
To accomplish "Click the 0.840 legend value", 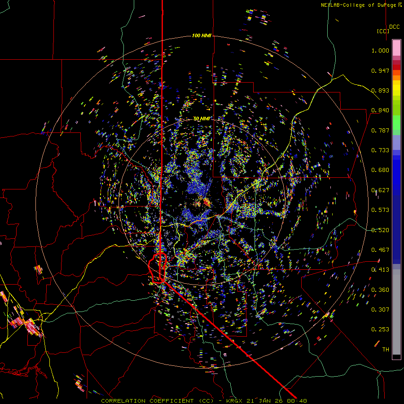I will click(380, 110).
